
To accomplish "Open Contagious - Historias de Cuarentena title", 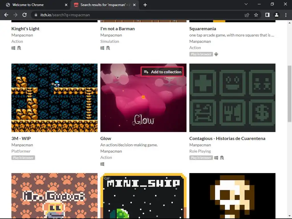I will [227, 138].
